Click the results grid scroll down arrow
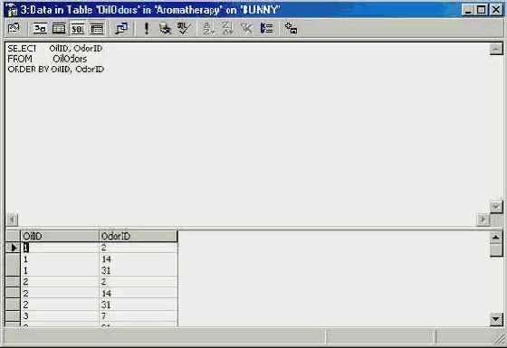507x348 pixels. point(496,320)
